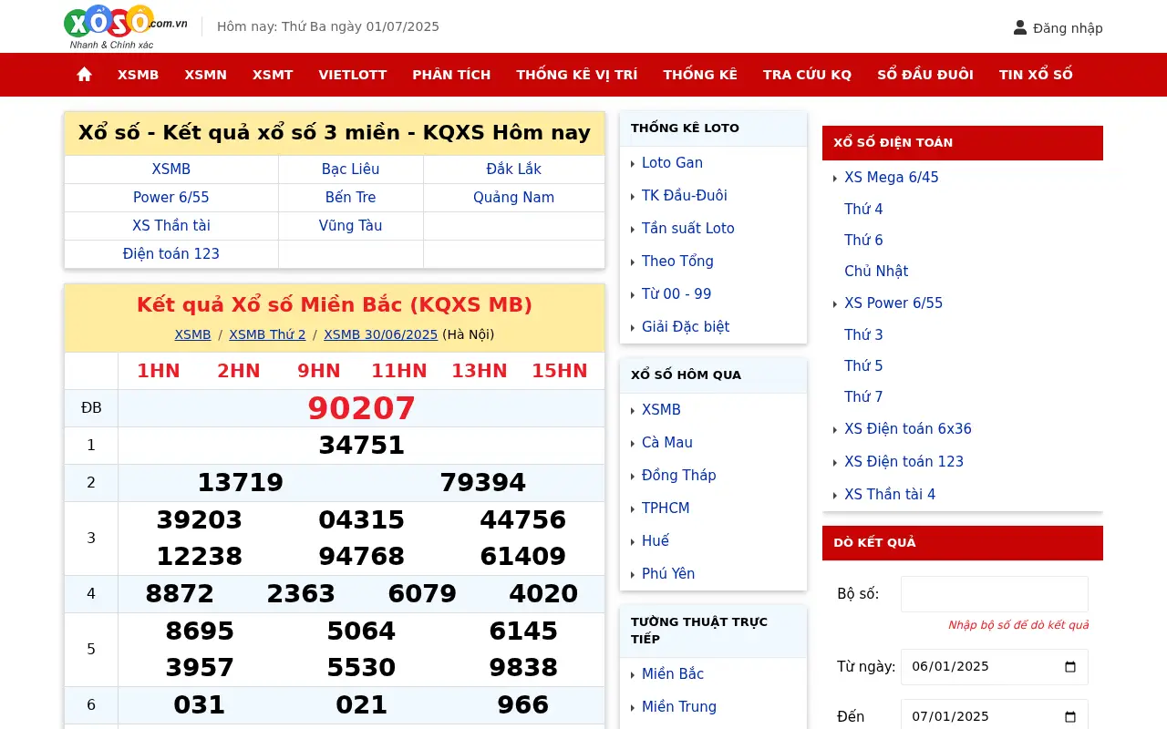Image resolution: width=1167 pixels, height=729 pixels.
Task: Open XS Mega 6/45 link
Action: 892,178
